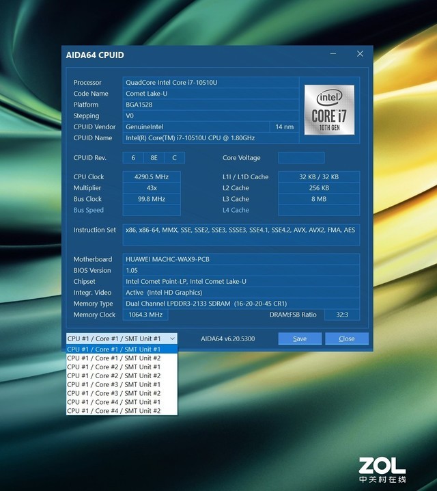
Task: Click the empty Core Voltage field
Action: click(301, 158)
